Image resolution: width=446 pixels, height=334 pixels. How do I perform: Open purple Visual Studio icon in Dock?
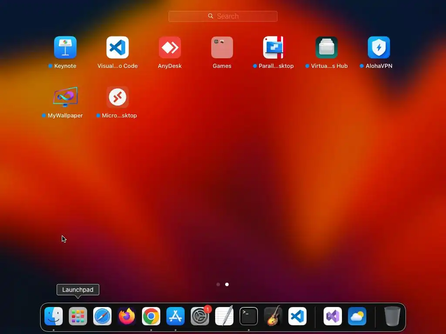(x=333, y=316)
